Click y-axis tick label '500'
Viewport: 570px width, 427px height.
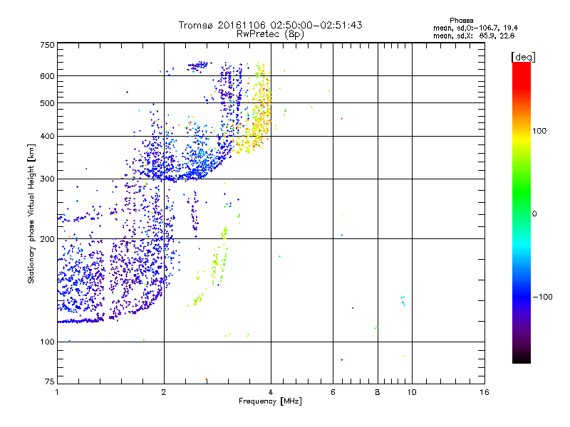[47, 103]
